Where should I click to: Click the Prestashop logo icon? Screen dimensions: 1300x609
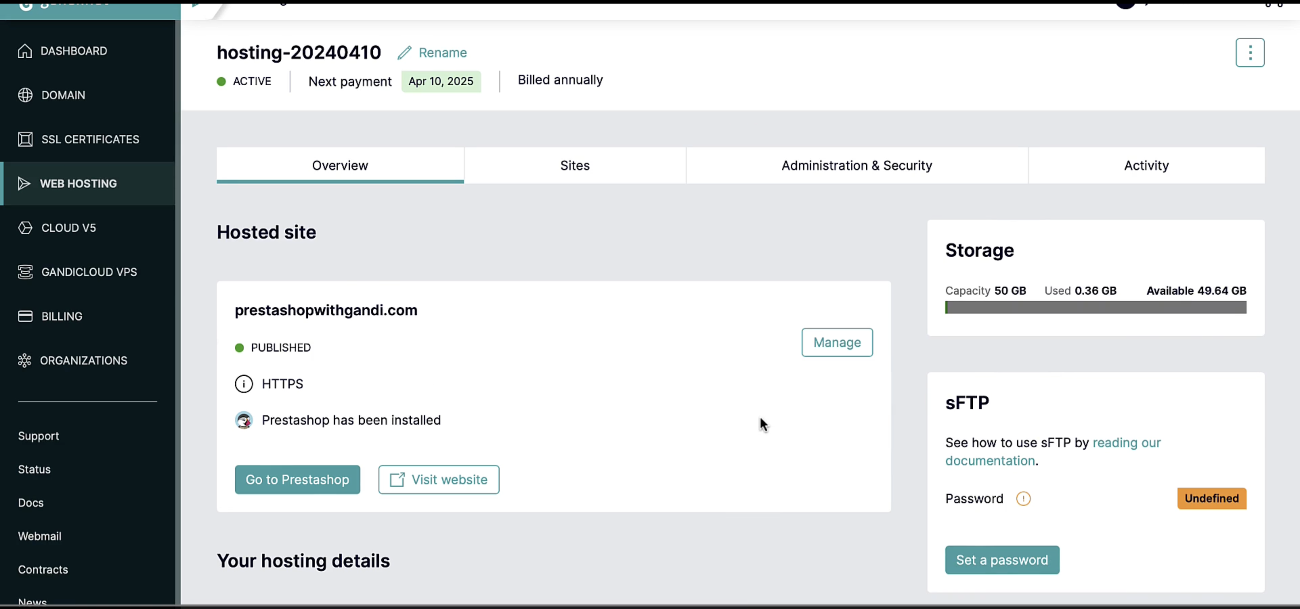click(x=244, y=420)
